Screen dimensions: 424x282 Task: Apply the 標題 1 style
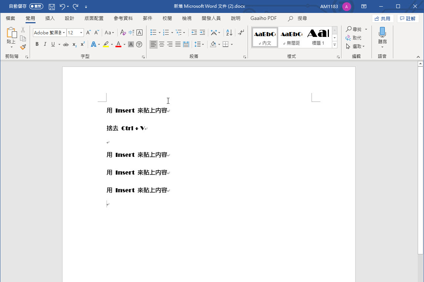pyautogui.click(x=317, y=37)
